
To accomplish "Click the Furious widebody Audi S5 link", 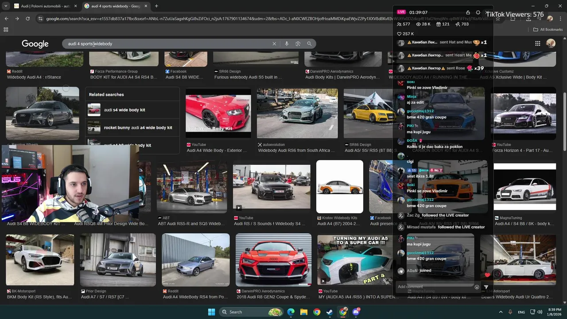I will [248, 77].
